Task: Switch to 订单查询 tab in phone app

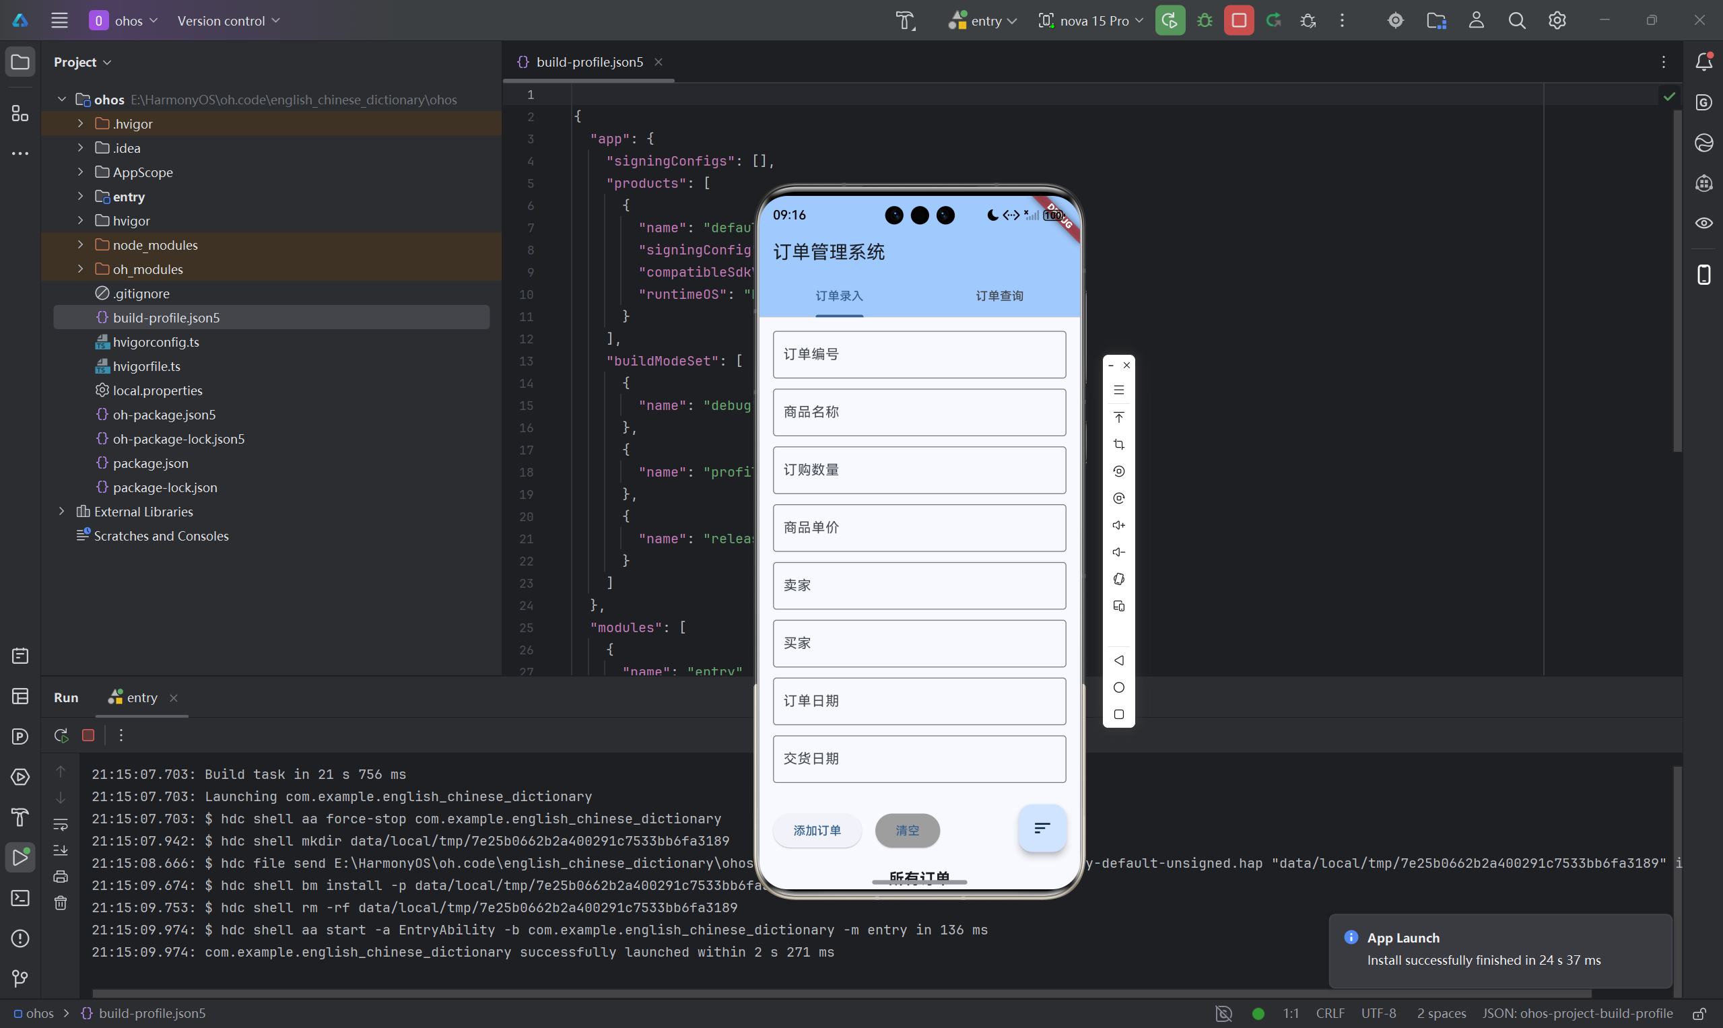Action: tap(999, 296)
